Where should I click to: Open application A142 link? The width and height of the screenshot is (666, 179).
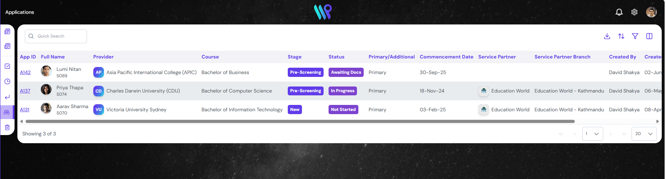point(25,72)
